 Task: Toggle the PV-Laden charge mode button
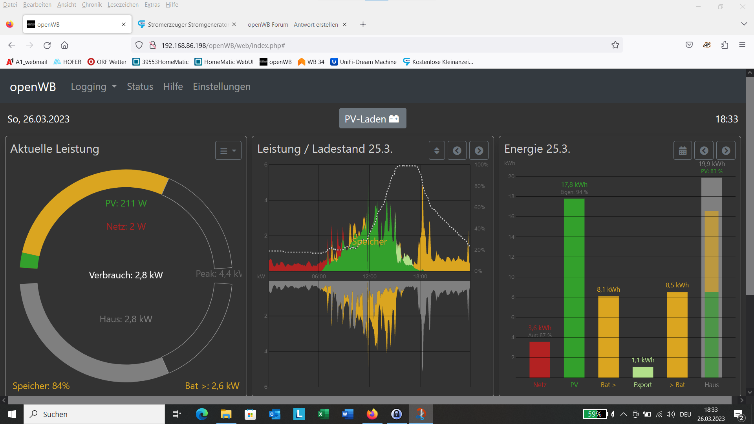(x=372, y=119)
